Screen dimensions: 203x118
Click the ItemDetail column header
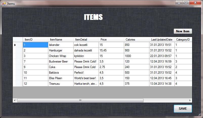tap(86, 40)
